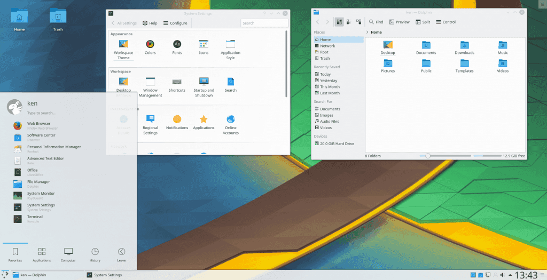Select Images under Search For
Image resolution: width=547 pixels, height=280 pixels.
338,115
